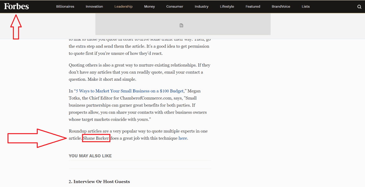
Task: Click the 'Roundup articles are a very popular' text
Action: (x=138, y=131)
